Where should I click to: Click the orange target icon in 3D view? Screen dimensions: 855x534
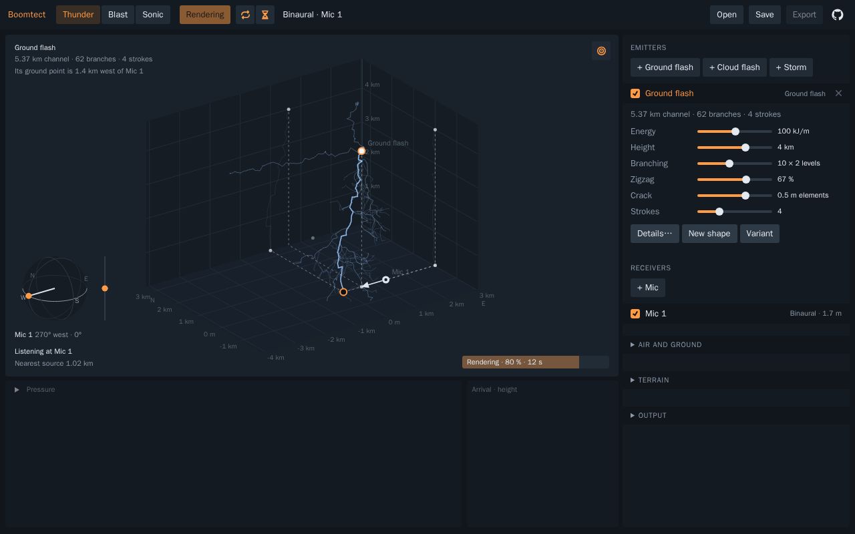pyautogui.click(x=601, y=51)
